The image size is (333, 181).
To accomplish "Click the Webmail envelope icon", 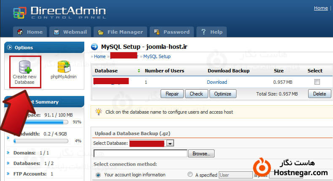I will (x=56, y=32).
